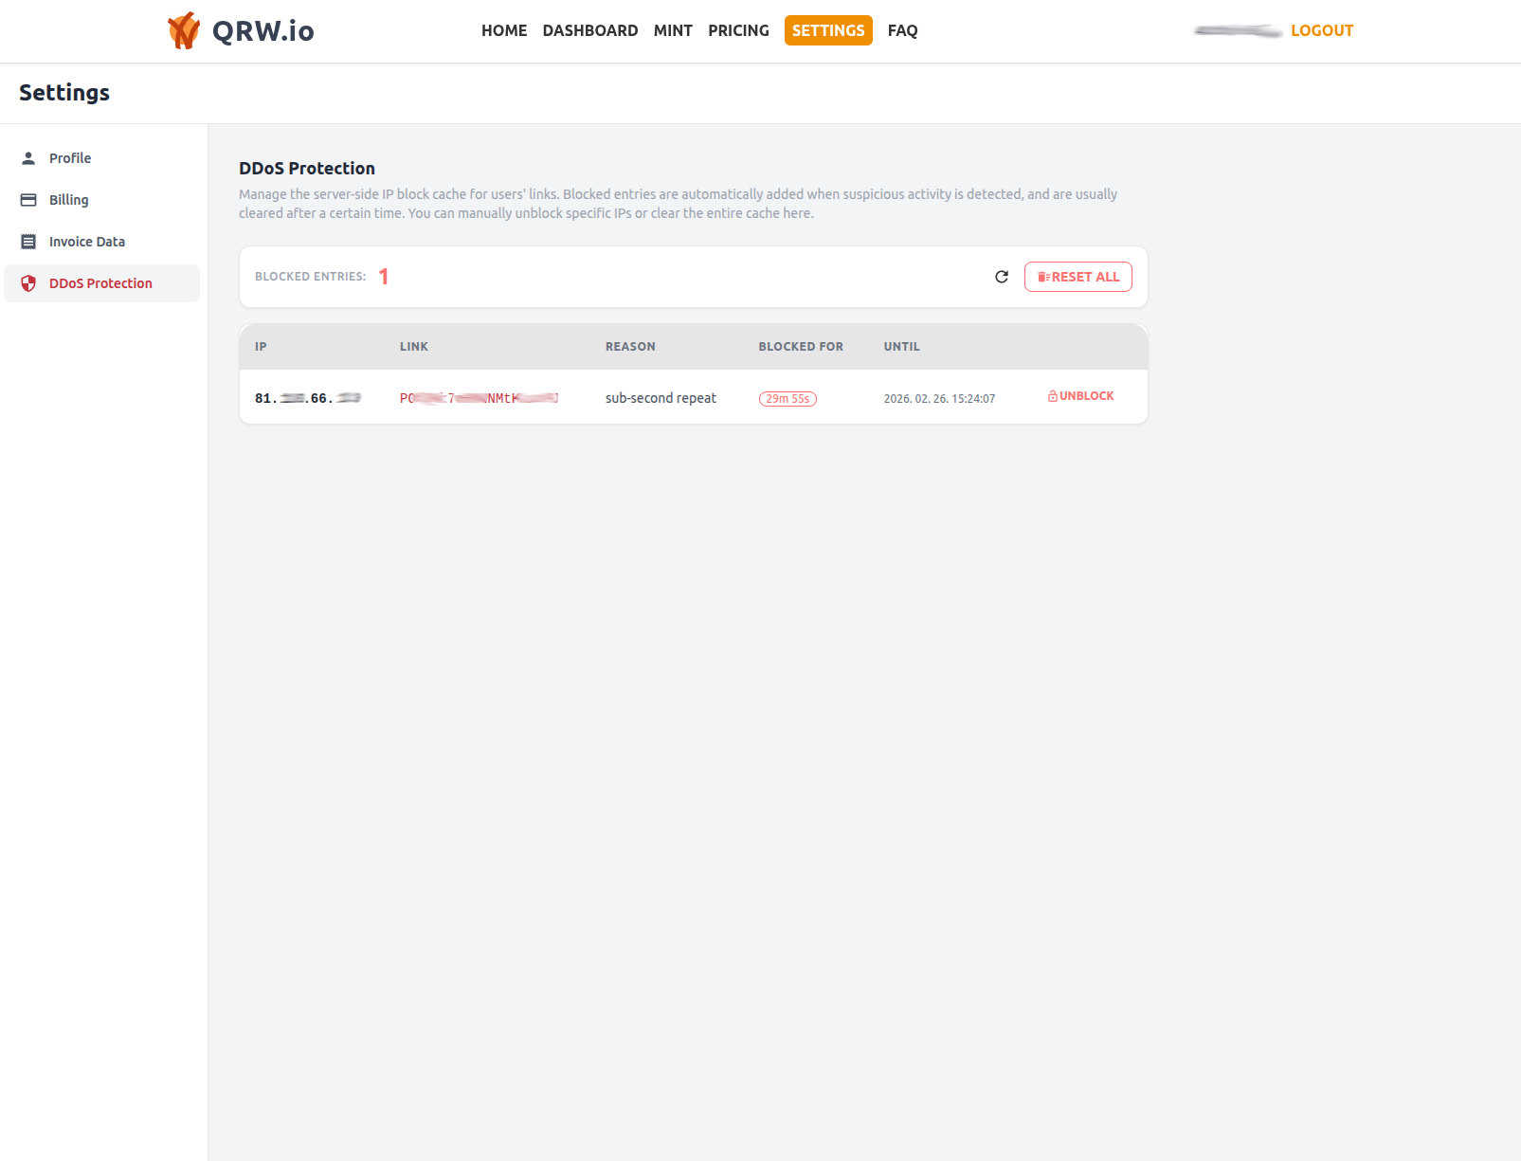Viewport: 1521px width, 1161px height.
Task: Click the unlock icon beside Unblock
Action: (x=1052, y=396)
